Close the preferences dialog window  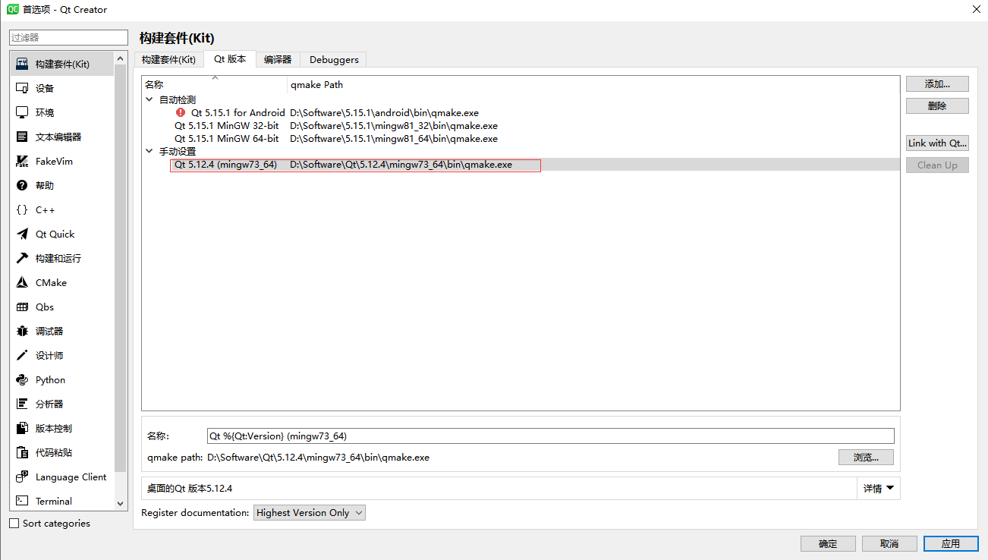[975, 9]
